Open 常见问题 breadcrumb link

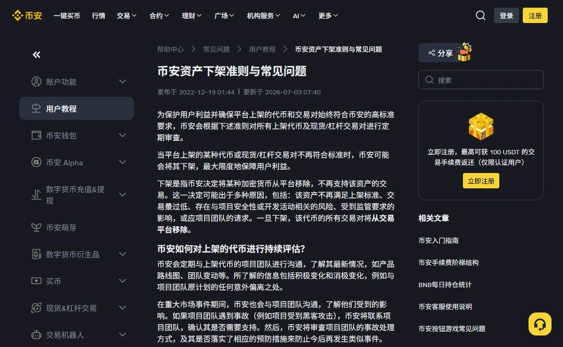(x=216, y=49)
